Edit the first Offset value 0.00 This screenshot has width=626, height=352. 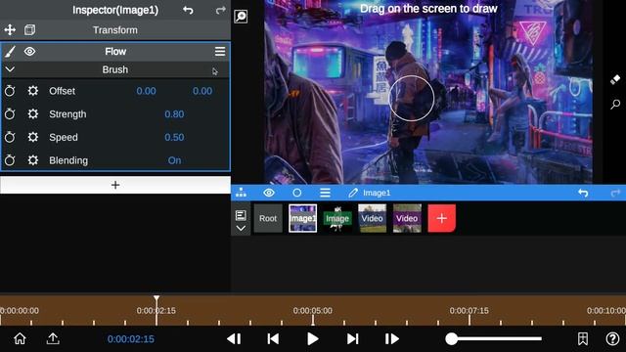pos(146,91)
